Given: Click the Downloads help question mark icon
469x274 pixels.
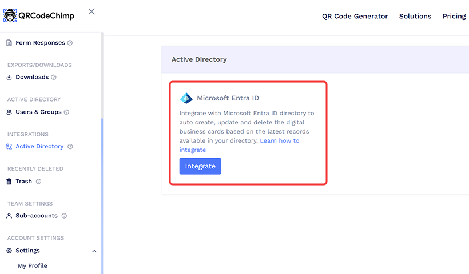Looking at the screenshot, I should click(x=54, y=78).
